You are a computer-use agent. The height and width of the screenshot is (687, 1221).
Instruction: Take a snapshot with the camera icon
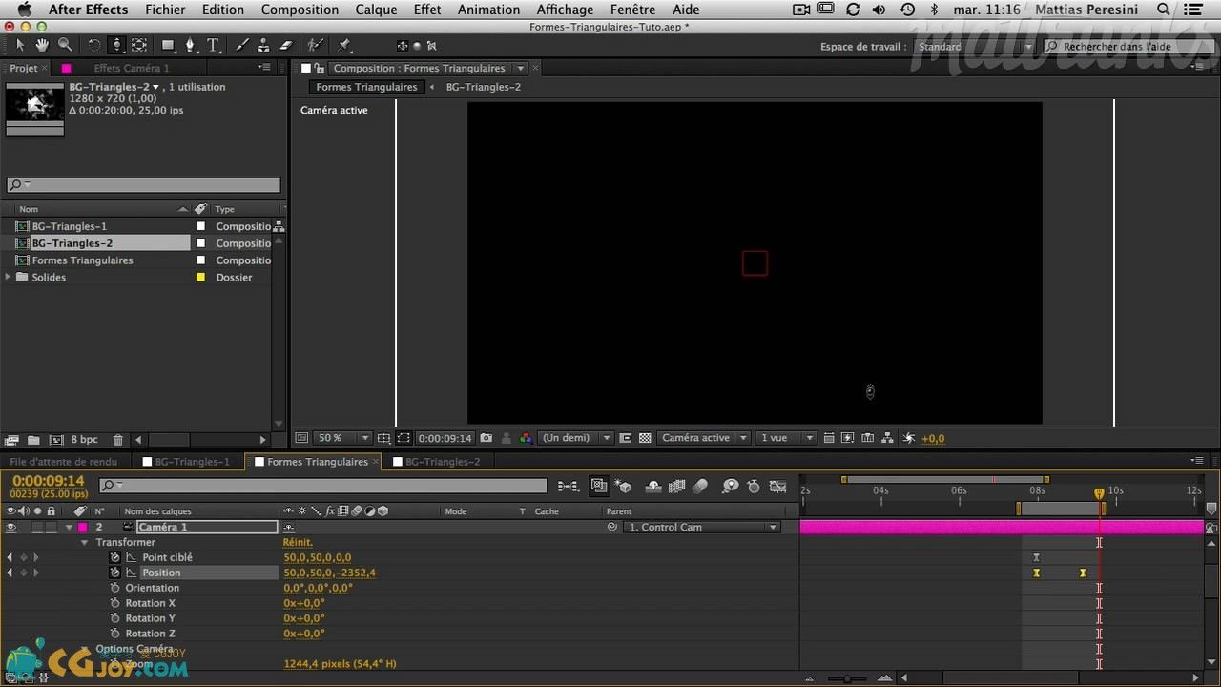click(486, 438)
